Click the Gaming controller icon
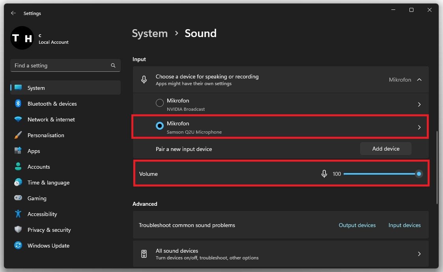Image resolution: width=443 pixels, height=272 pixels. click(x=18, y=198)
